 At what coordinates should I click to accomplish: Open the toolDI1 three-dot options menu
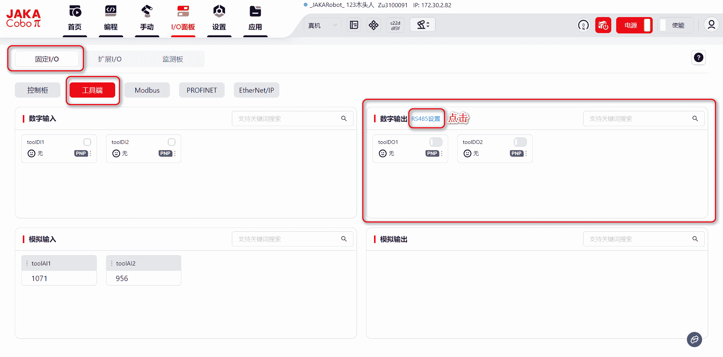[x=90, y=153]
